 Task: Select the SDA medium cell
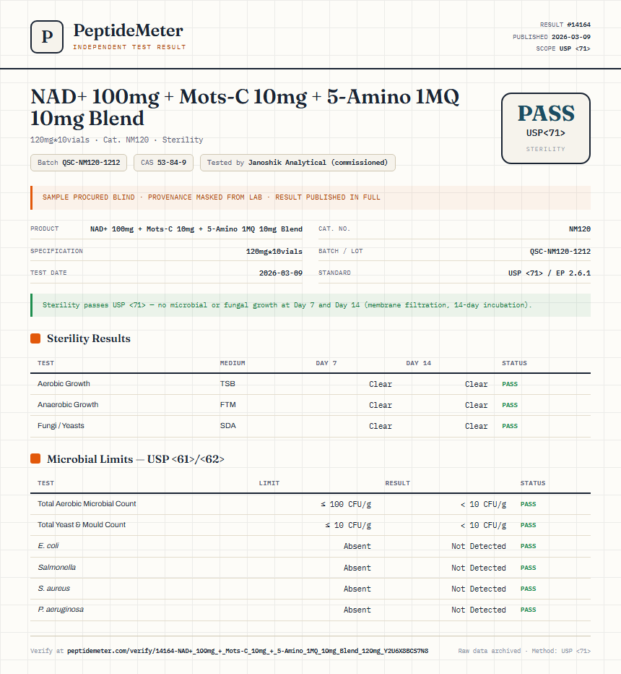[x=228, y=426]
